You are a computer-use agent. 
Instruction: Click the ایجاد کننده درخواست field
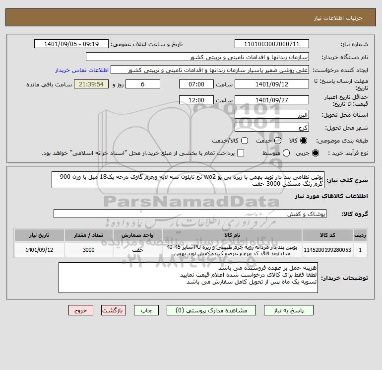coord(210,70)
